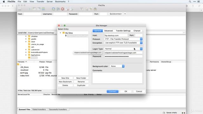Screen dimensions: 203x114
Task: Show the Failed transfers tab
Action: (39, 110)
